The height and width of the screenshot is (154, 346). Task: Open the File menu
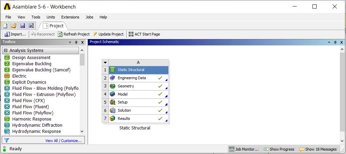pyautogui.click(x=8, y=17)
